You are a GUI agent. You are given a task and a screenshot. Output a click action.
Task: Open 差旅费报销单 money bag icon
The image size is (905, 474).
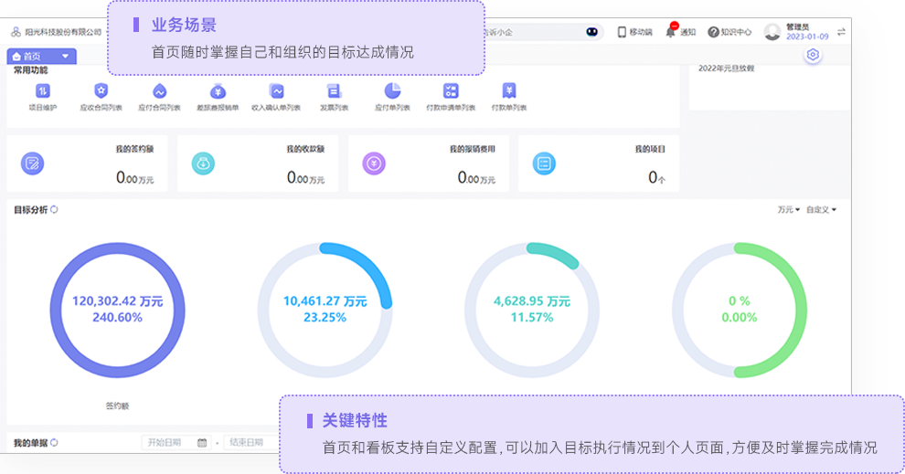pyautogui.click(x=218, y=91)
